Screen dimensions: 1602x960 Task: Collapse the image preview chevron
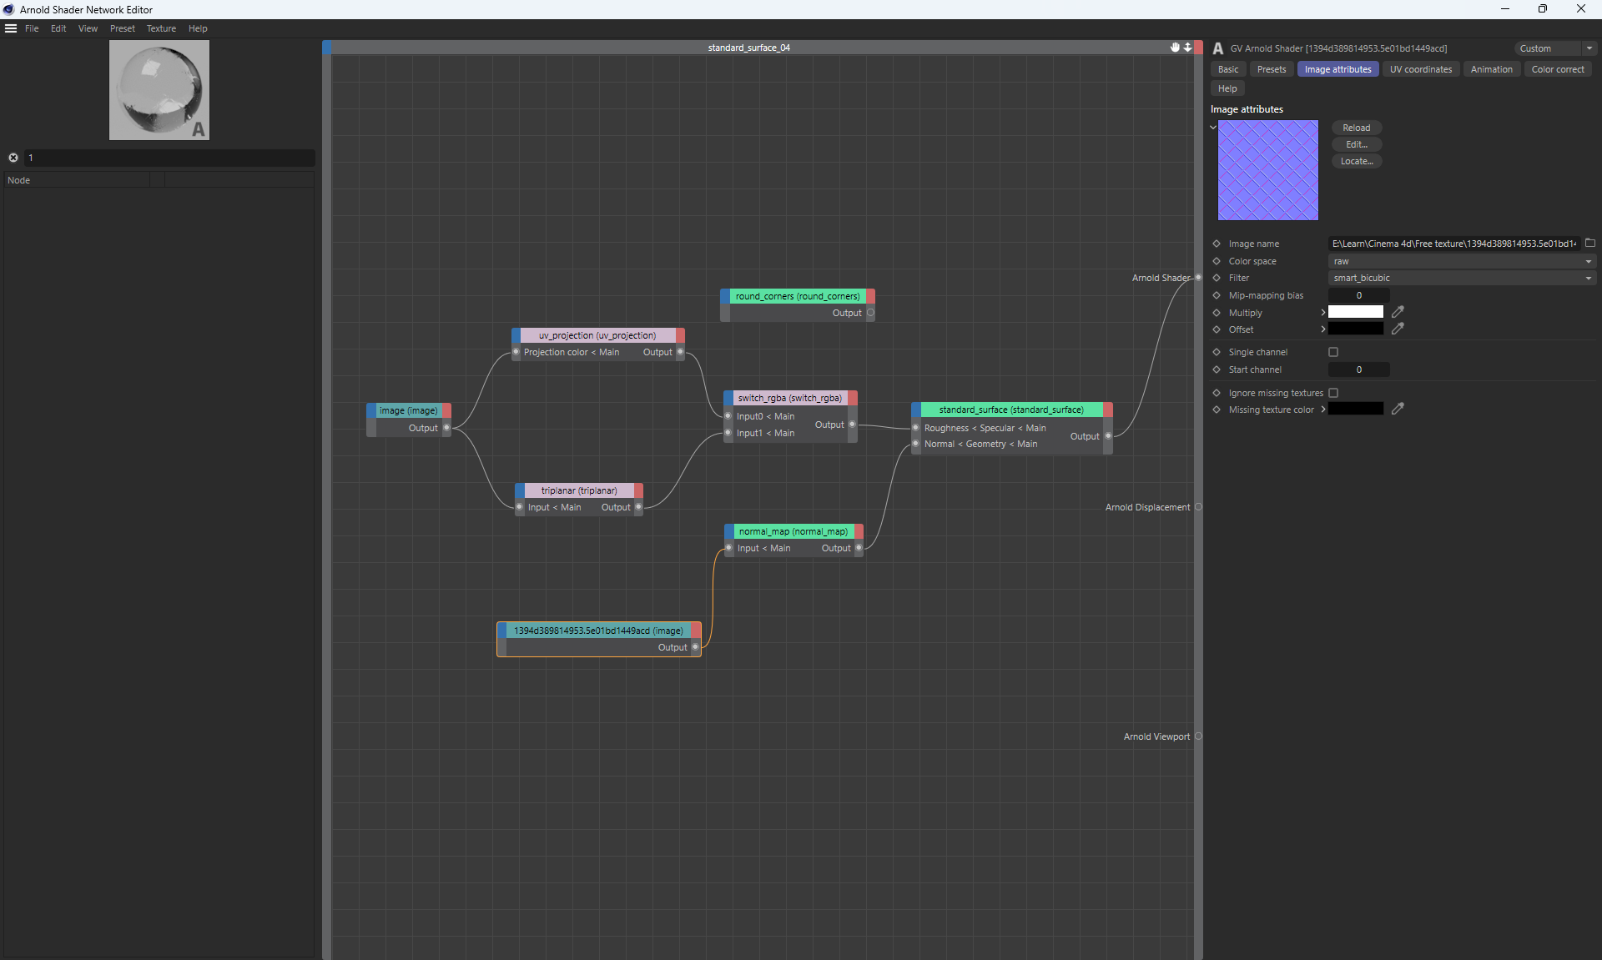coord(1213,128)
